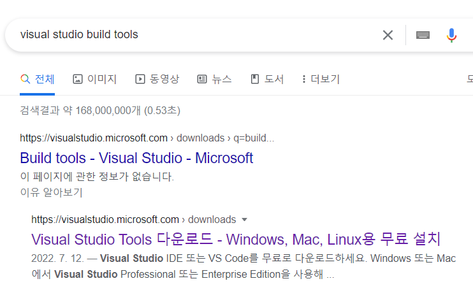Select the 전체 results tab
The height and width of the screenshot is (288, 473).
pyautogui.click(x=37, y=79)
